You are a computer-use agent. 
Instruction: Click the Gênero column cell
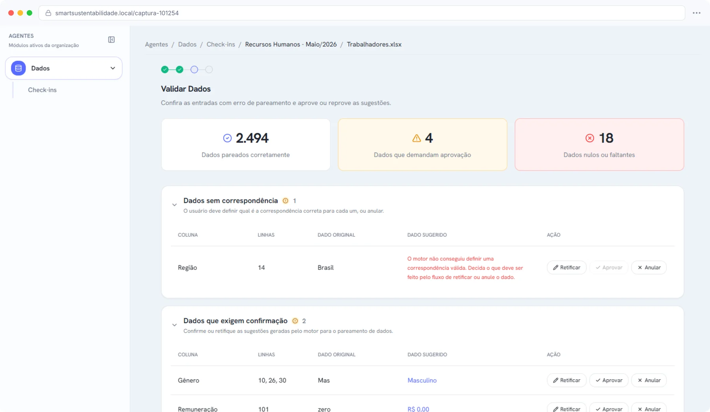click(189, 380)
